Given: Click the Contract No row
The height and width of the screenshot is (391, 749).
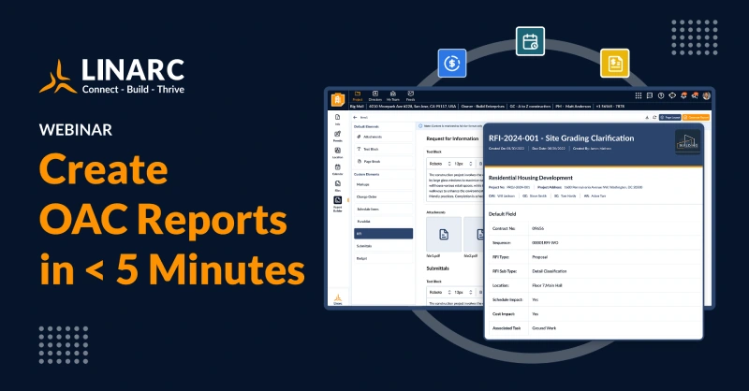Looking at the screenshot, I should click(594, 228).
